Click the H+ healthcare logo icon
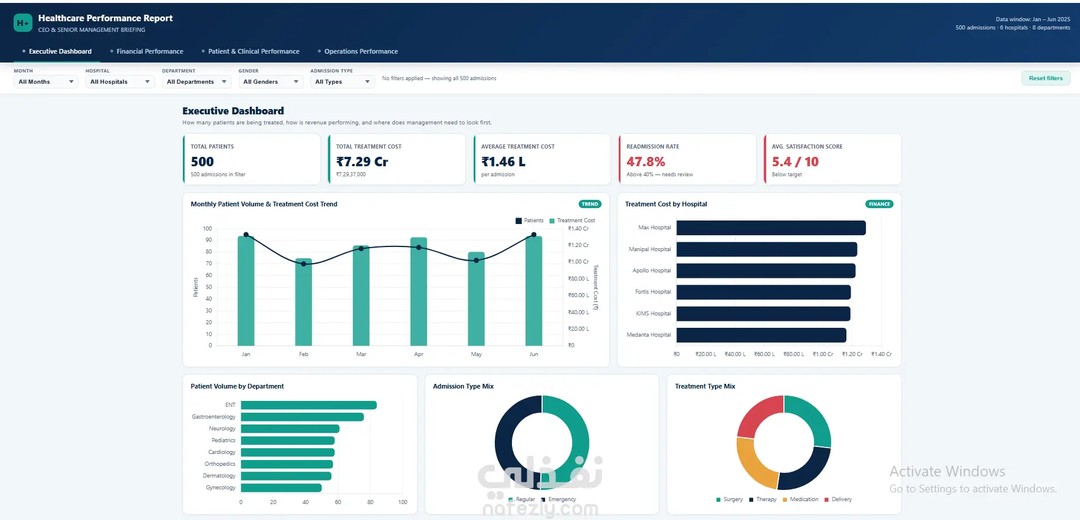 (x=22, y=23)
